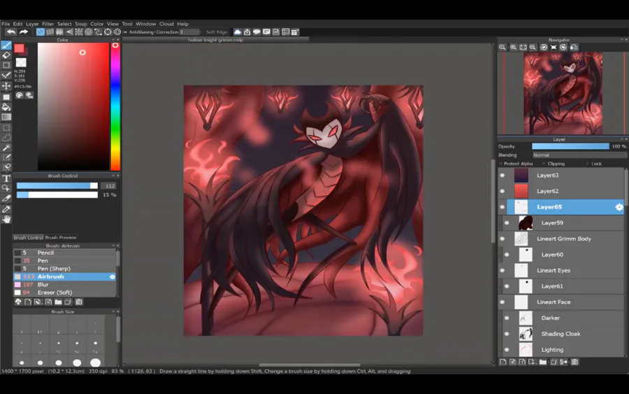629x394 pixels.
Task: Select the Blur brush
Action: coord(64,284)
